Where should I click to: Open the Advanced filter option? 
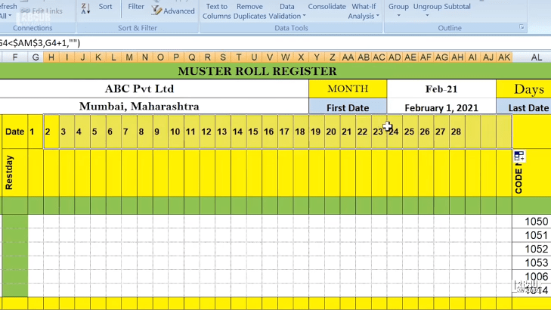point(173,11)
